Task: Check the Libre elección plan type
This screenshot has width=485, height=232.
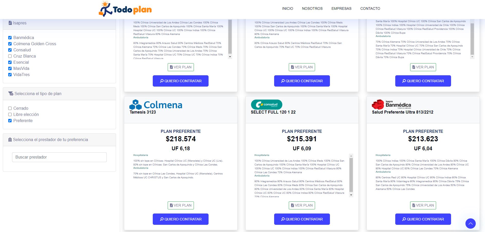Action: (10, 114)
